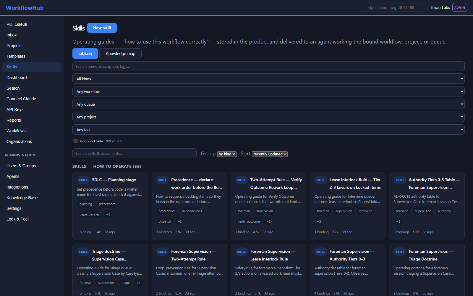
Task: Open Foreman Supervision — Two-Attempt Rule card
Action: (189, 269)
